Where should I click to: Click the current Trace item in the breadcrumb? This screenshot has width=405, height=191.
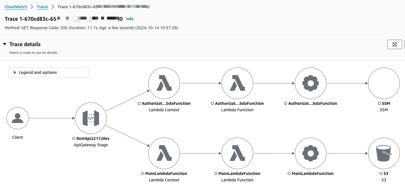pyautogui.click(x=103, y=7)
